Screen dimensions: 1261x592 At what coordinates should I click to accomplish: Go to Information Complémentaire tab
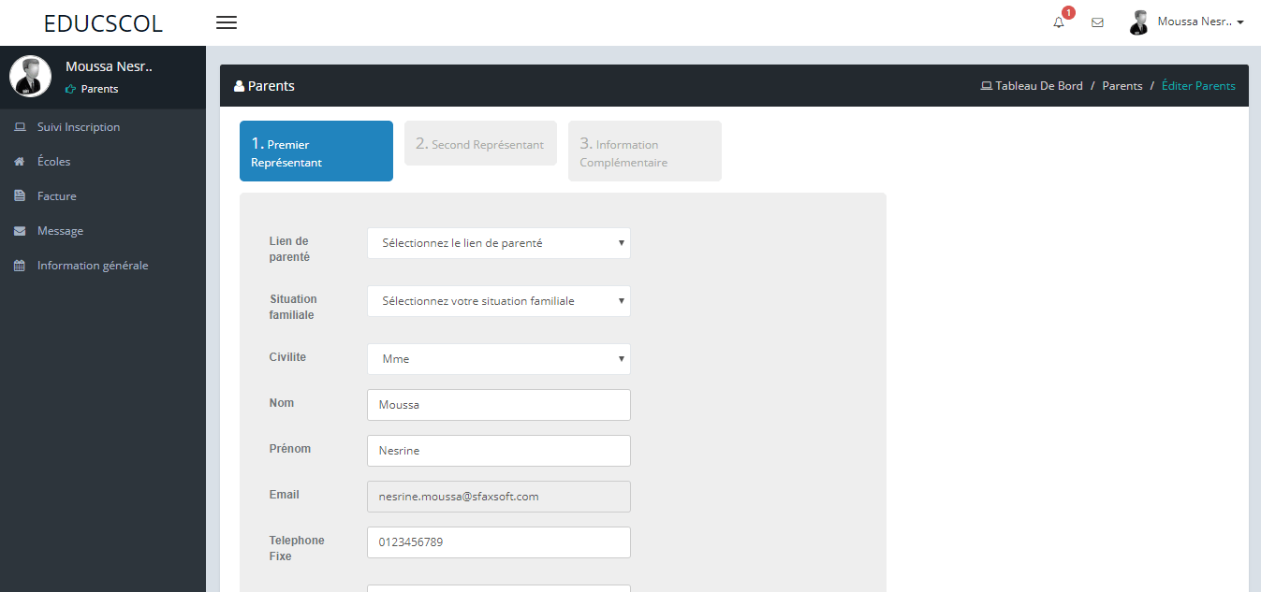point(644,152)
